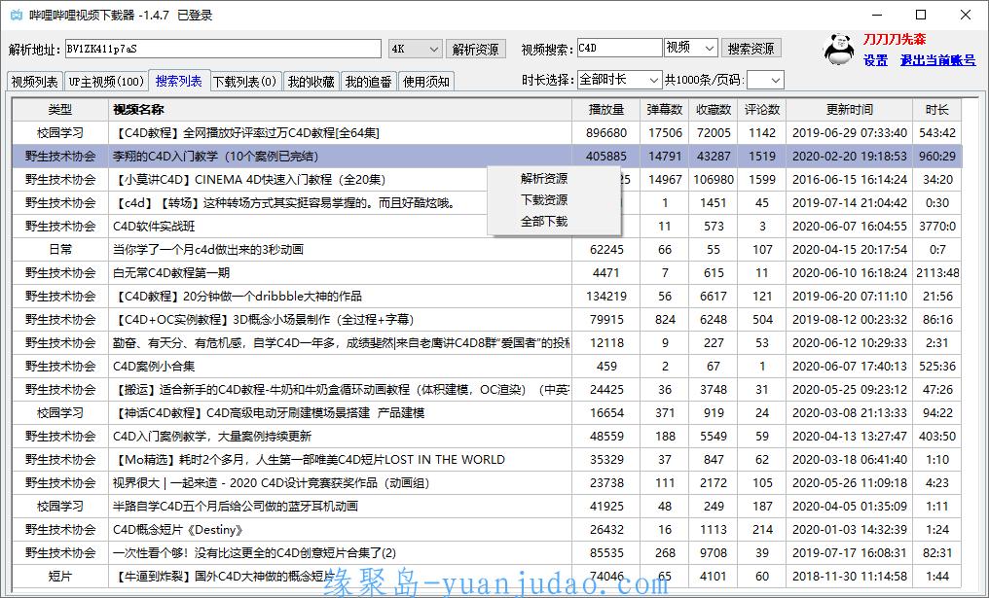Select row C4D入门案例教学，大量案例持续更新
This screenshot has width=989, height=598.
pyautogui.click(x=487, y=436)
